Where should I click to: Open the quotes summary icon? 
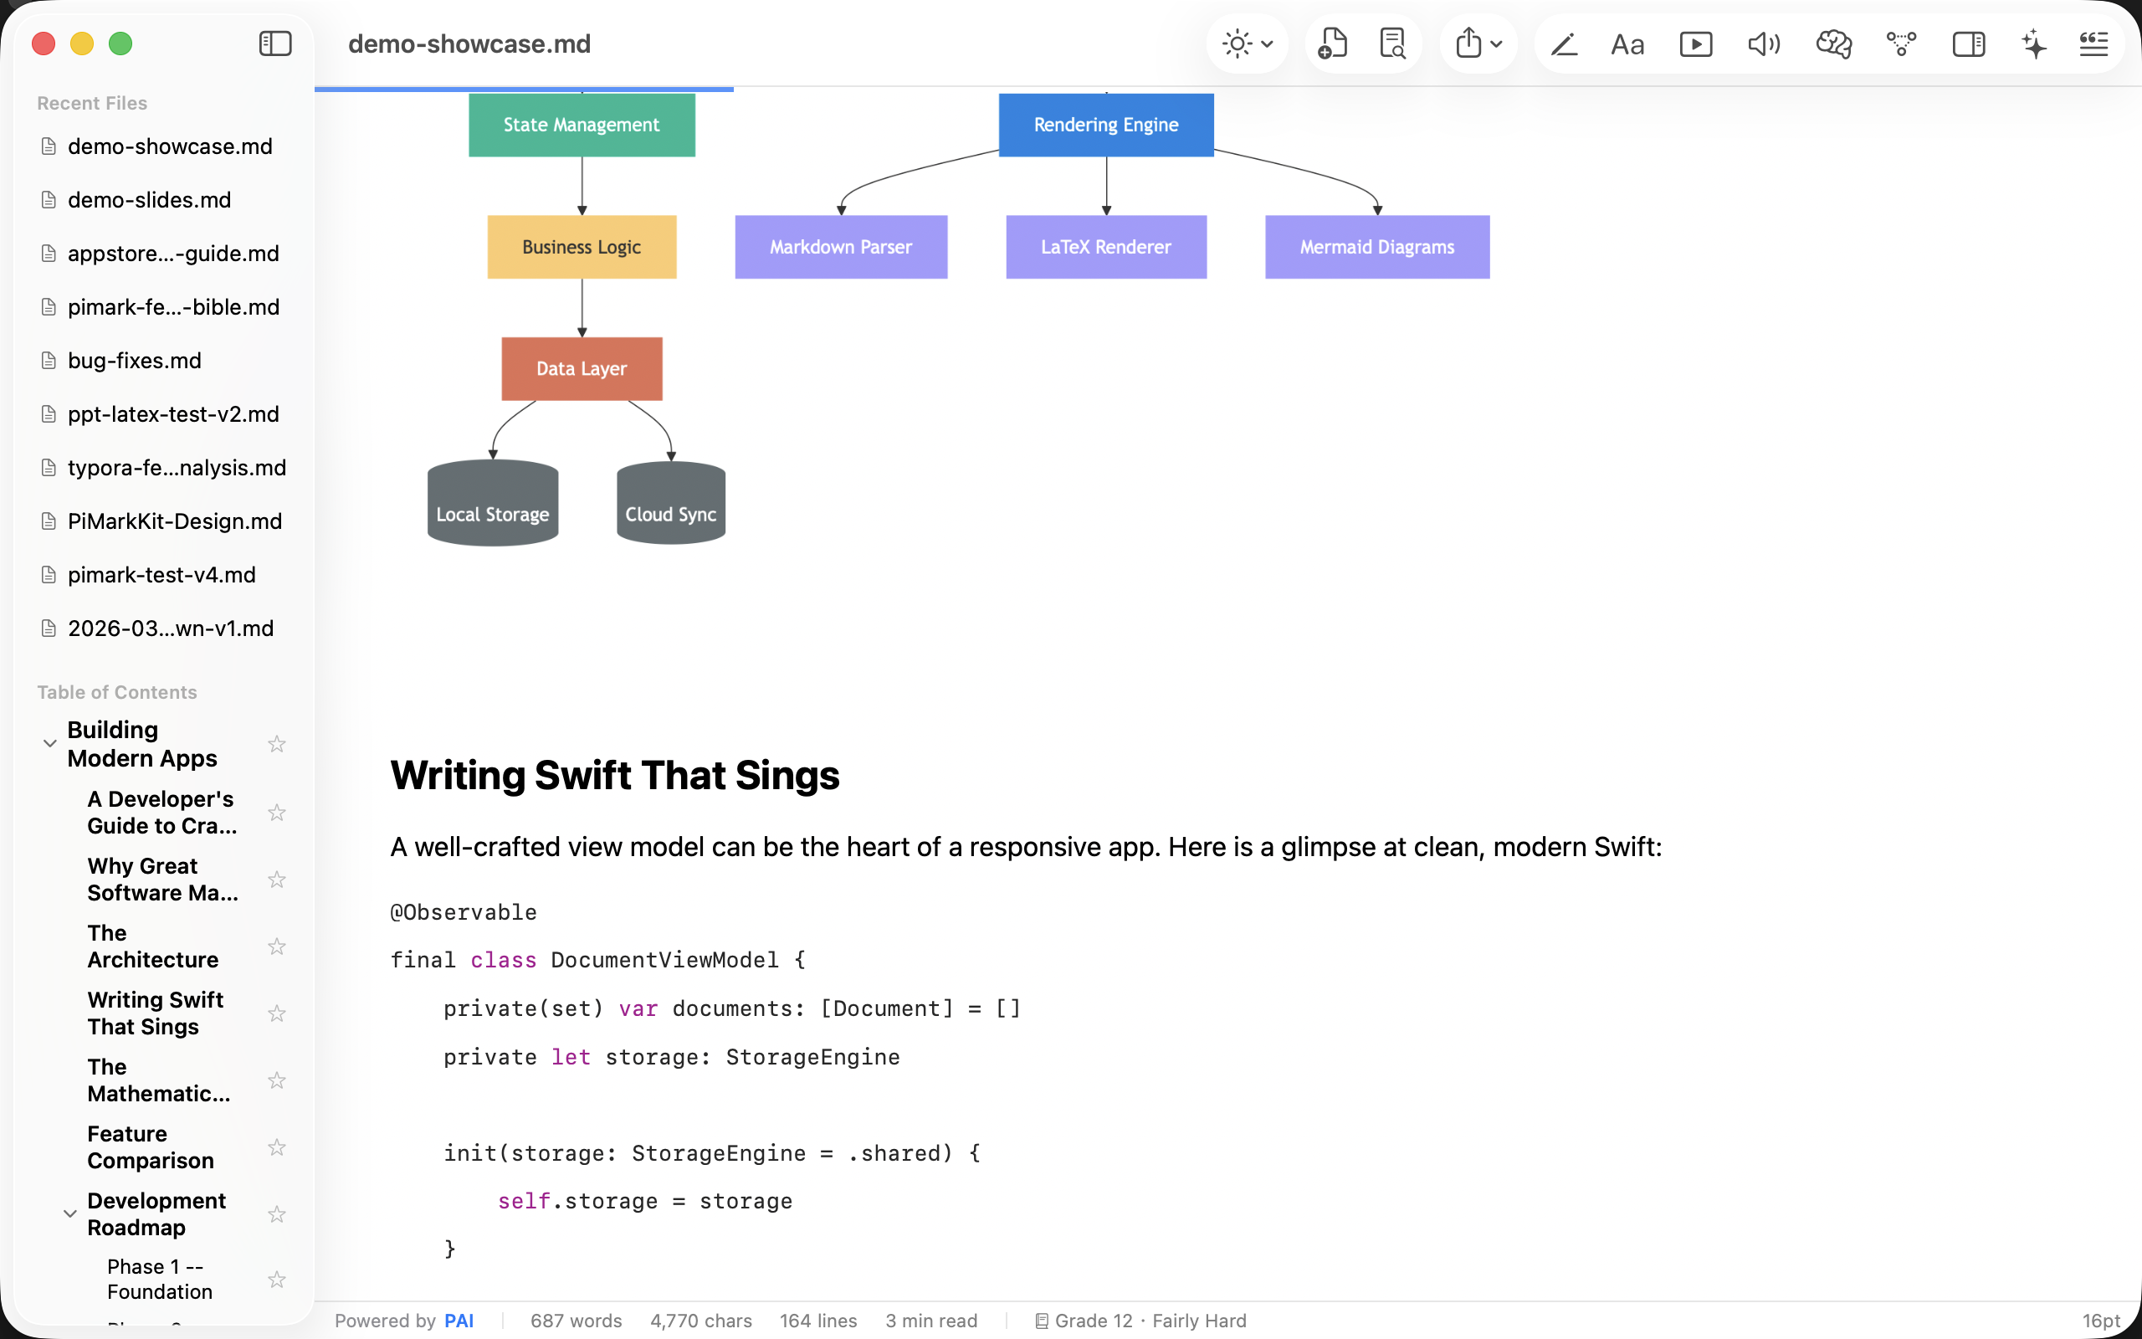coord(2093,44)
